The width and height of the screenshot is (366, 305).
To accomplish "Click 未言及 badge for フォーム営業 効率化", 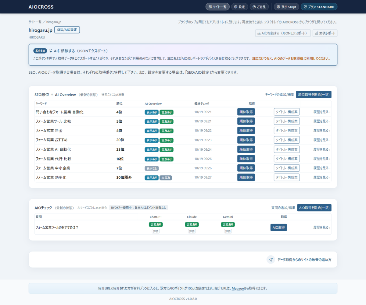I will (166, 178).
